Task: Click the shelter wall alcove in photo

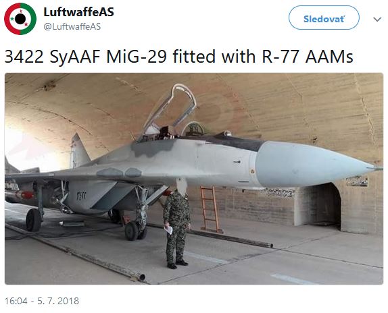Action: point(318,205)
